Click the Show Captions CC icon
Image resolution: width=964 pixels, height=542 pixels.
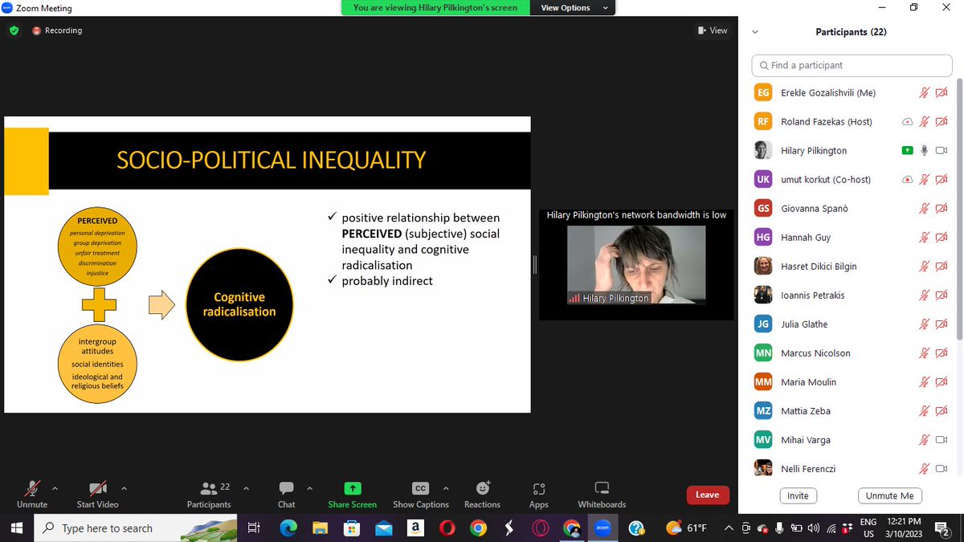click(x=420, y=488)
